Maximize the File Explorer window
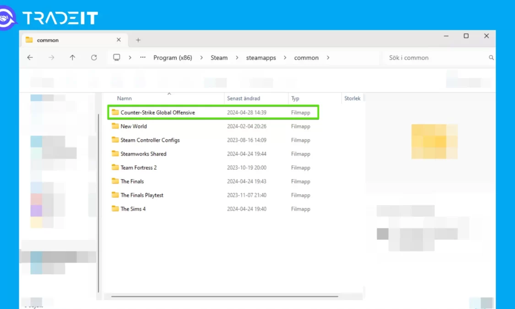The image size is (515, 309). 466,36
